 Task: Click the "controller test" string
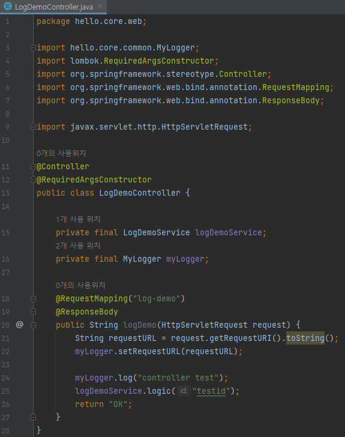tap(178, 378)
